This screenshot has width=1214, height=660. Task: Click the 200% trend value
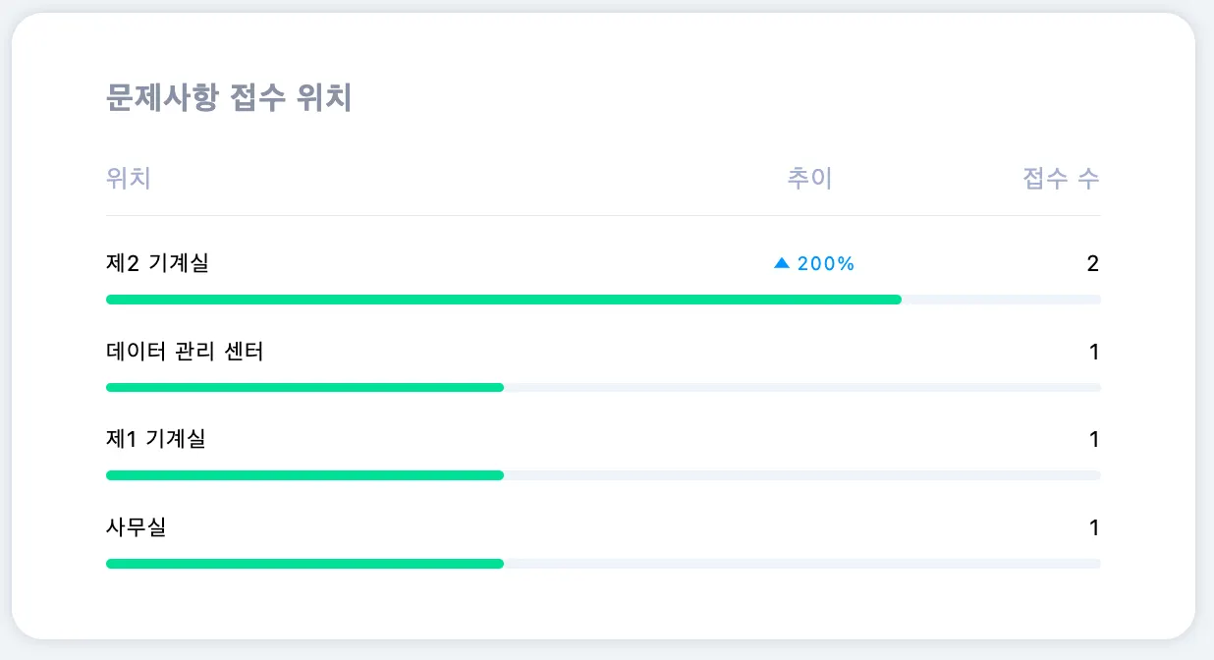[x=826, y=263]
